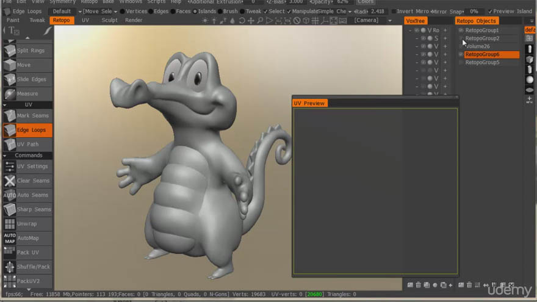Open UV Settings command
Viewport: 537px width, 302px height.
coord(27,166)
